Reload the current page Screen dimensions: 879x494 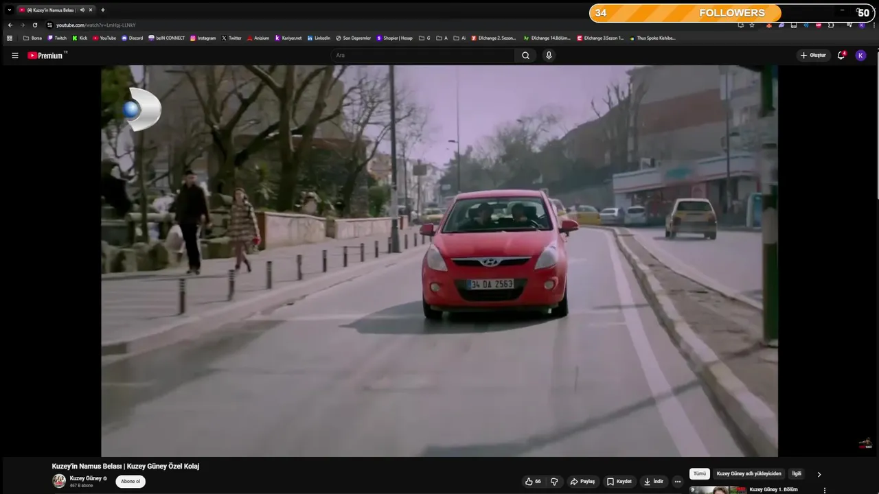35,25
